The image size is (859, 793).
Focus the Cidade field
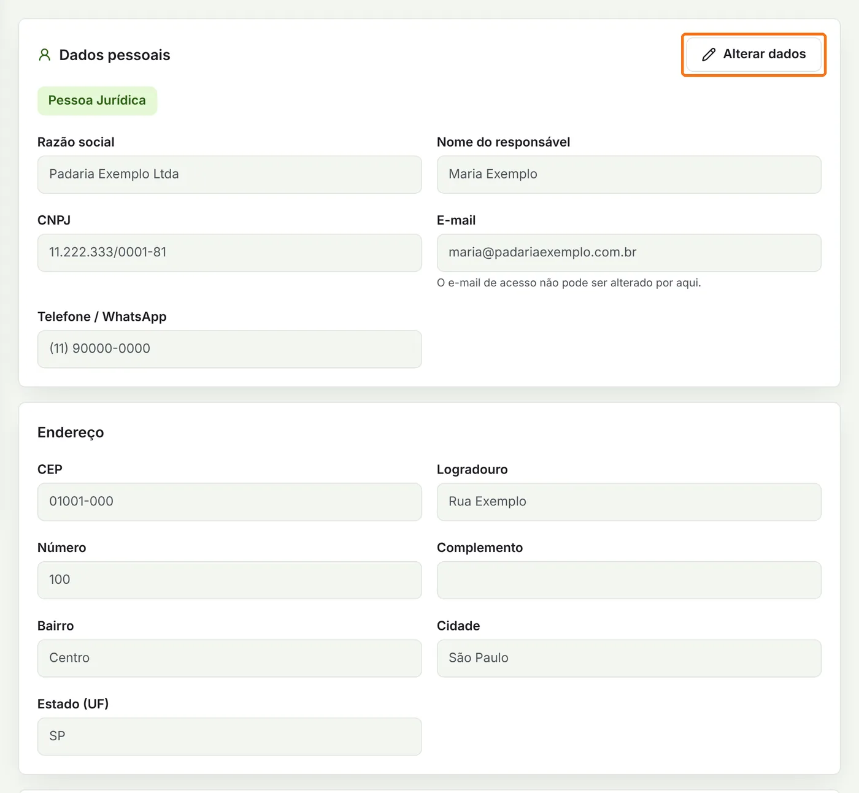tap(629, 658)
